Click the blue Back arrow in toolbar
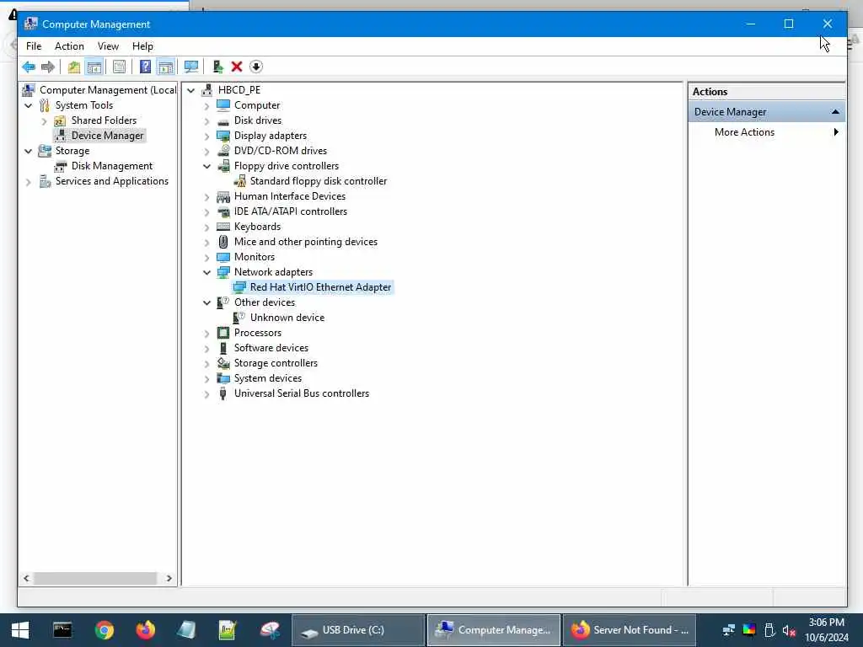Screen dimensions: 863x647 coord(29,67)
